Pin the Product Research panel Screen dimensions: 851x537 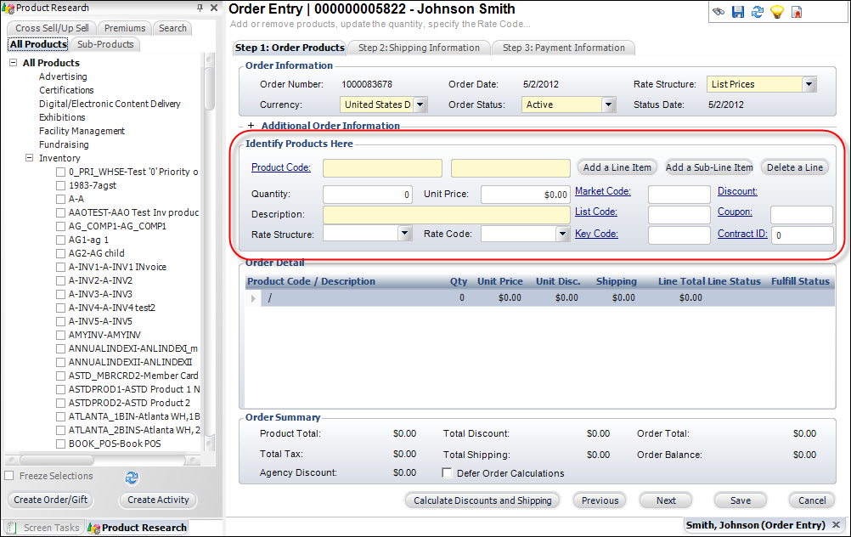200,8
